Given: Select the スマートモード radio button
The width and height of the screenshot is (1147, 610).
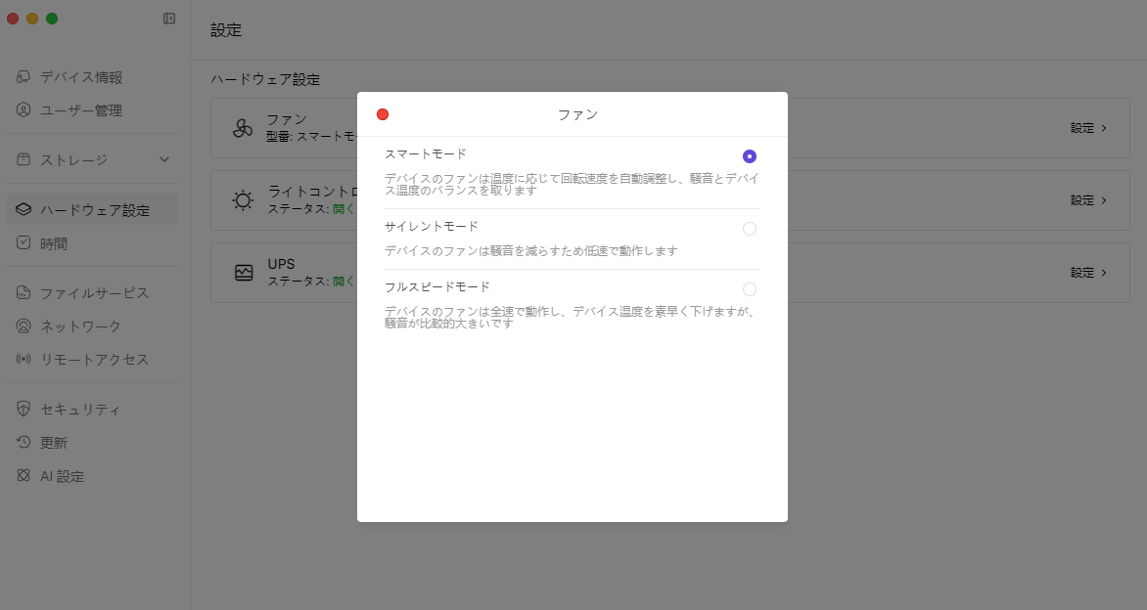Looking at the screenshot, I should (750, 156).
